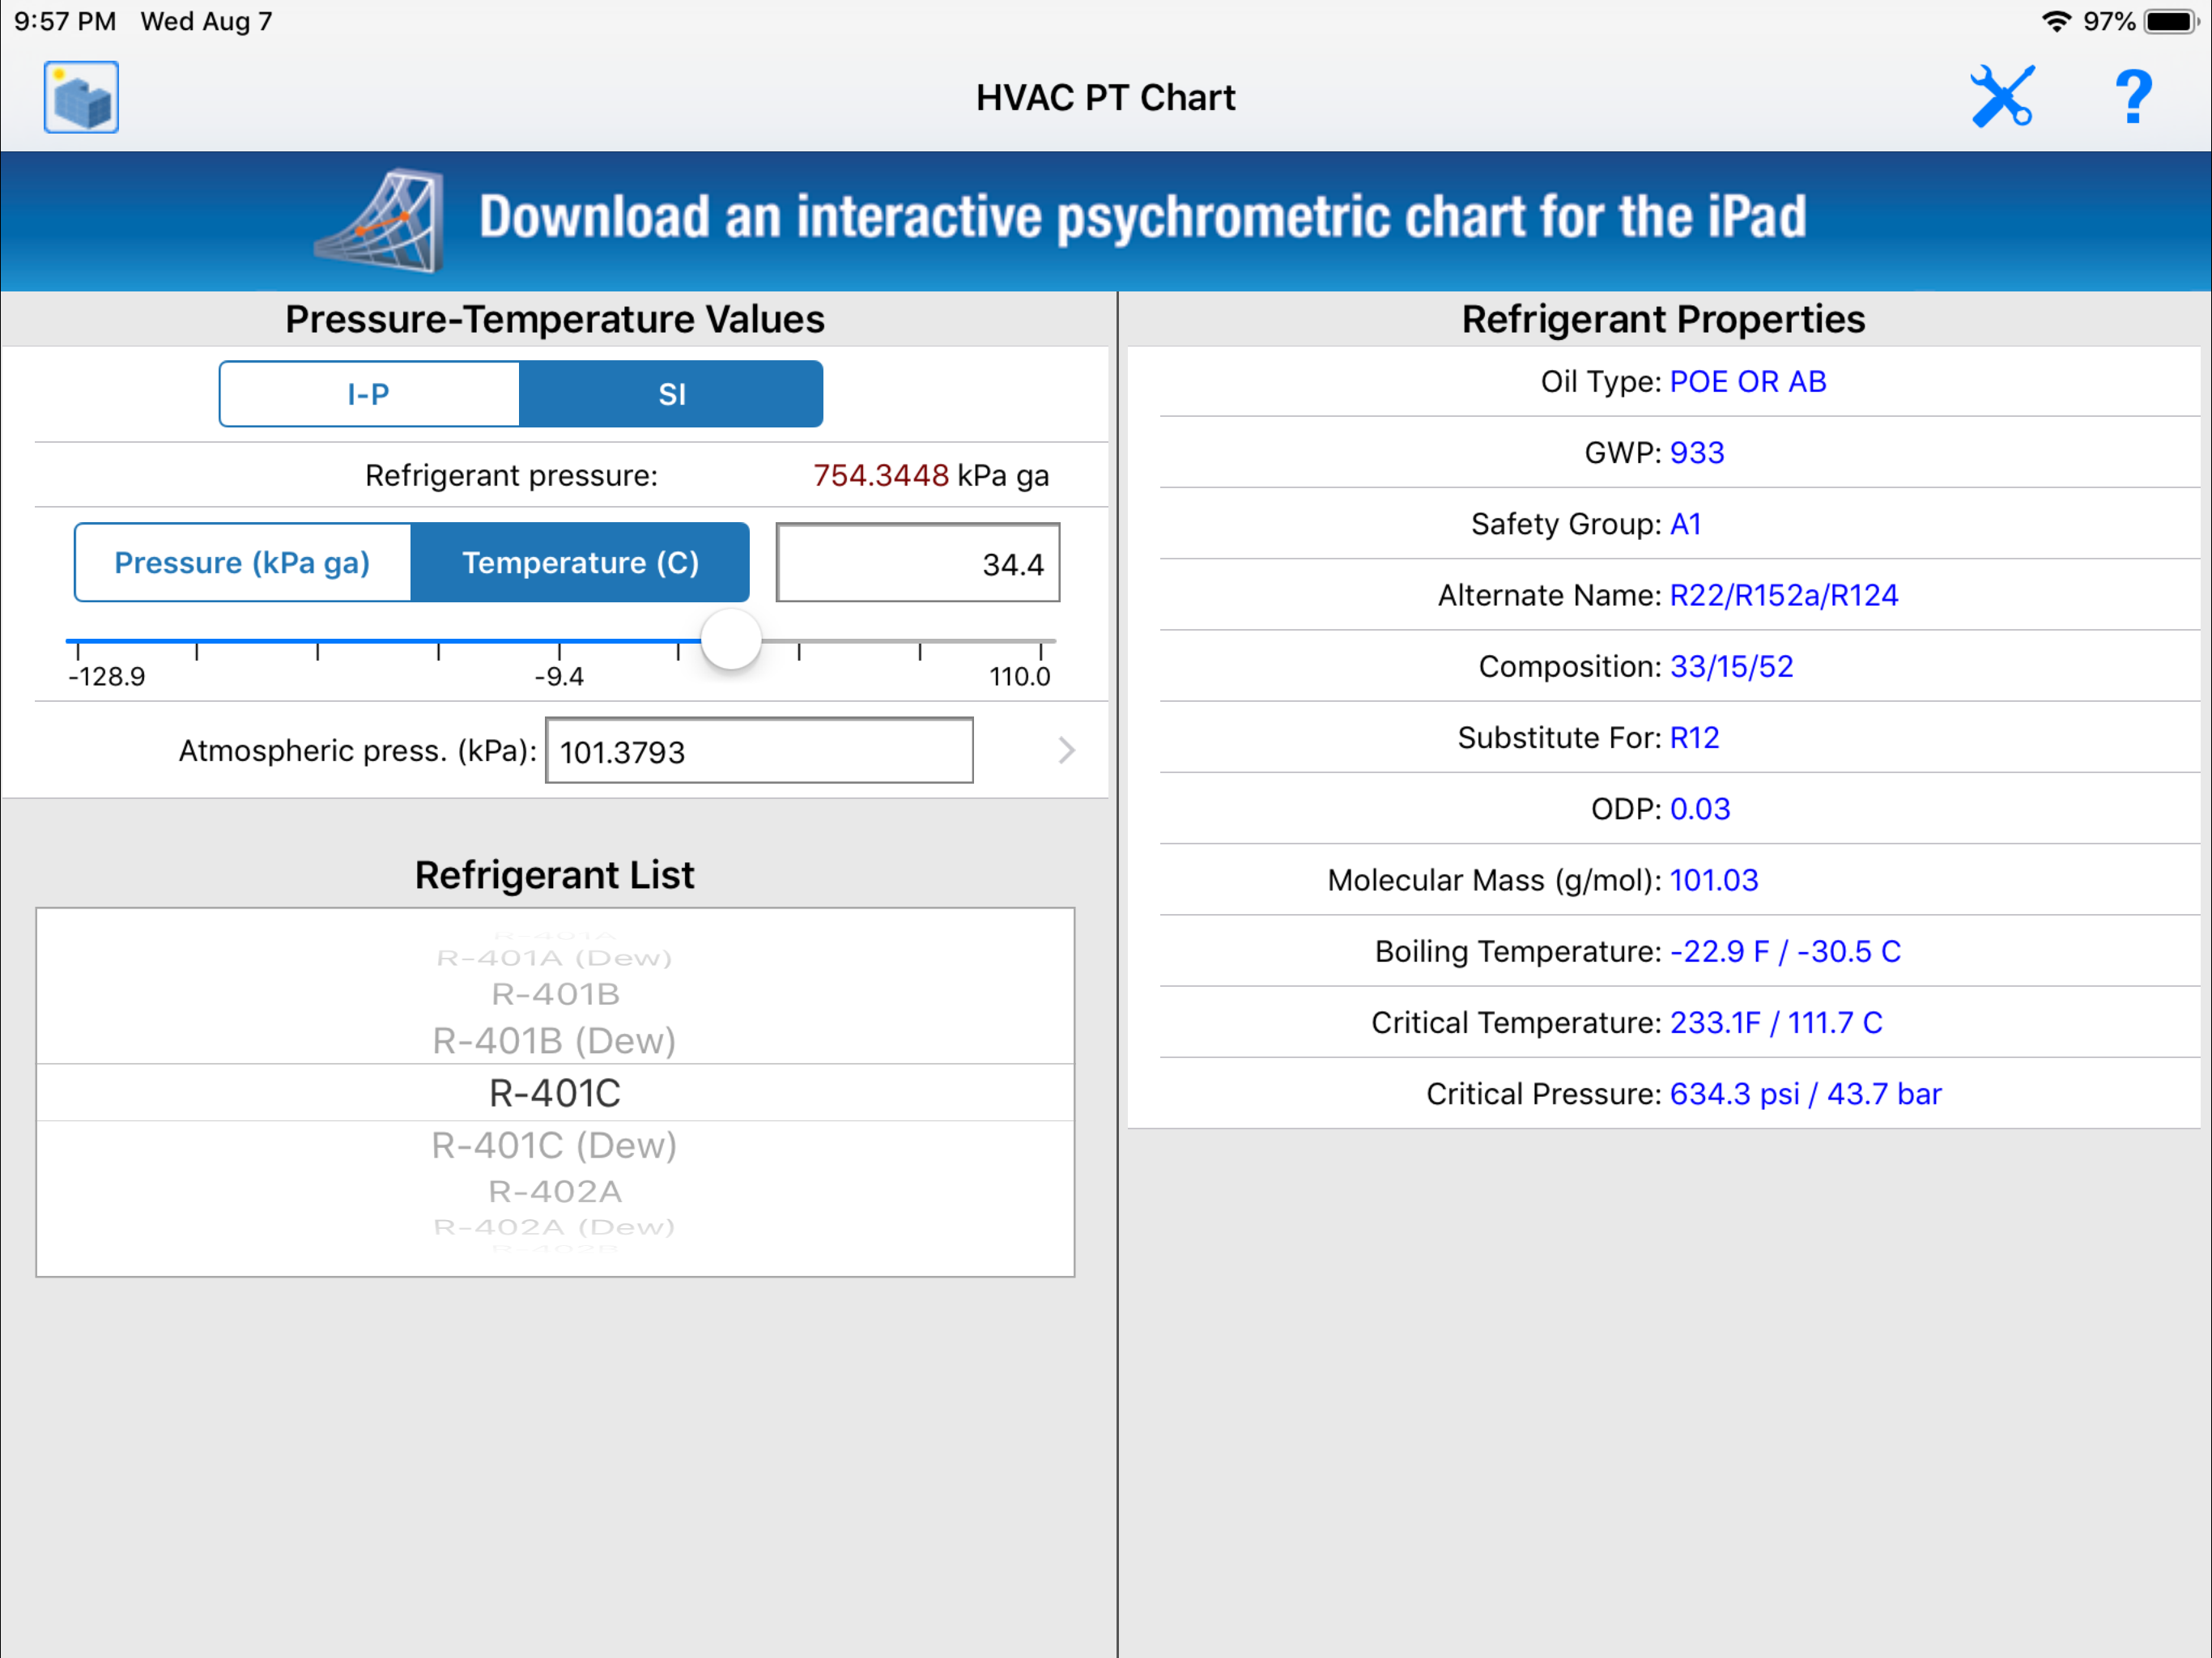Viewport: 2212px width, 1658px height.
Task: Switch units to I-P
Action: click(369, 394)
